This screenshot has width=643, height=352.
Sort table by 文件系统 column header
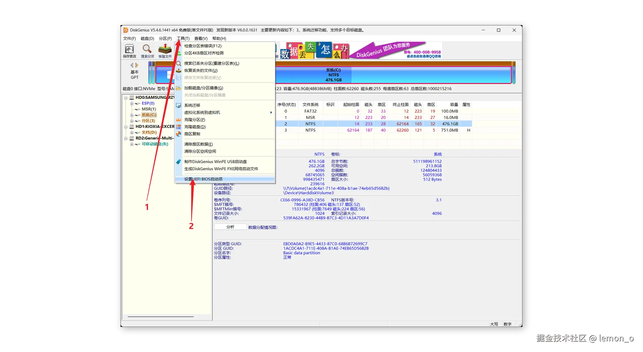[x=310, y=105]
